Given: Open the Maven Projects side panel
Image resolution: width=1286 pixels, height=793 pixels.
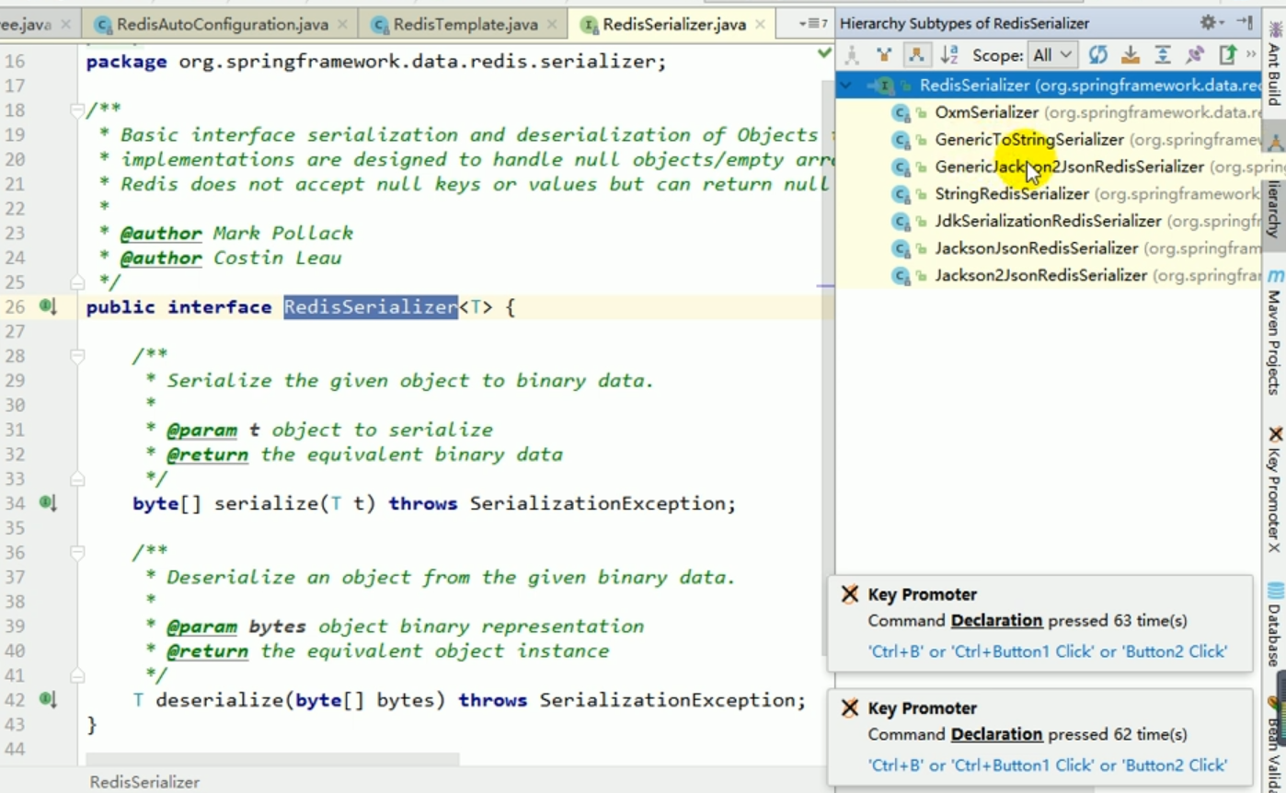Looking at the screenshot, I should pyautogui.click(x=1274, y=342).
